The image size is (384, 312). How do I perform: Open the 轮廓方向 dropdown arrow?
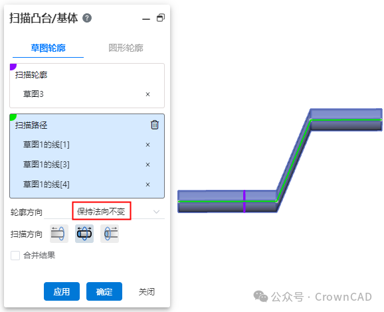tap(156, 212)
